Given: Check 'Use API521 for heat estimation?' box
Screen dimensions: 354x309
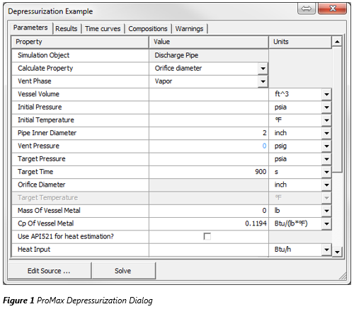Looking at the screenshot, I should [x=207, y=236].
